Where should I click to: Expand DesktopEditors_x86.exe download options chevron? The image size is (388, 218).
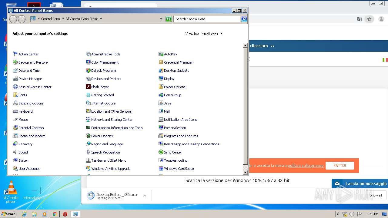(x=145, y=196)
